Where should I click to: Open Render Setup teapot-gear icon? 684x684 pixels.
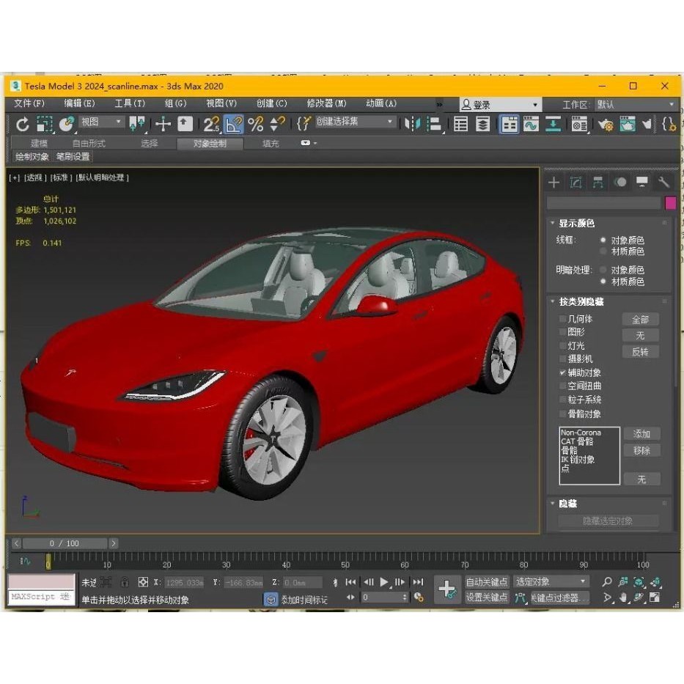606,125
